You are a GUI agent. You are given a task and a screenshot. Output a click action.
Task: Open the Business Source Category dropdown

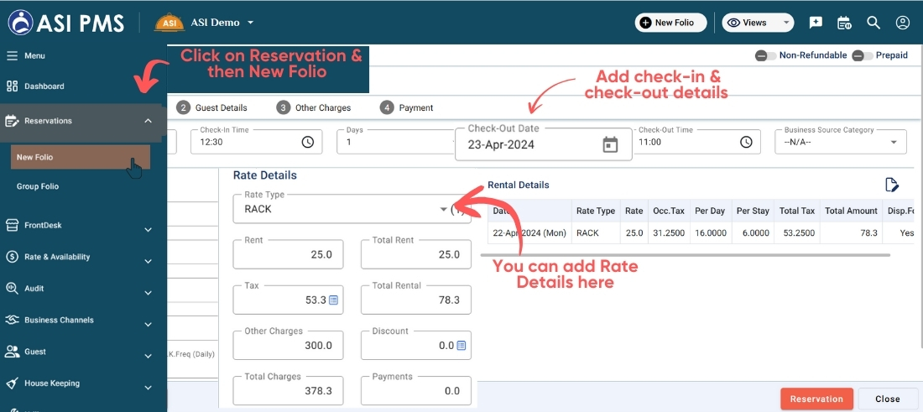893,142
